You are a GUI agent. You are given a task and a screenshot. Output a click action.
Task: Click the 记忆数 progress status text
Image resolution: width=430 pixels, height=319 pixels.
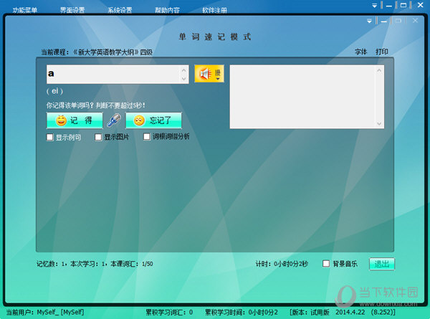(95, 264)
